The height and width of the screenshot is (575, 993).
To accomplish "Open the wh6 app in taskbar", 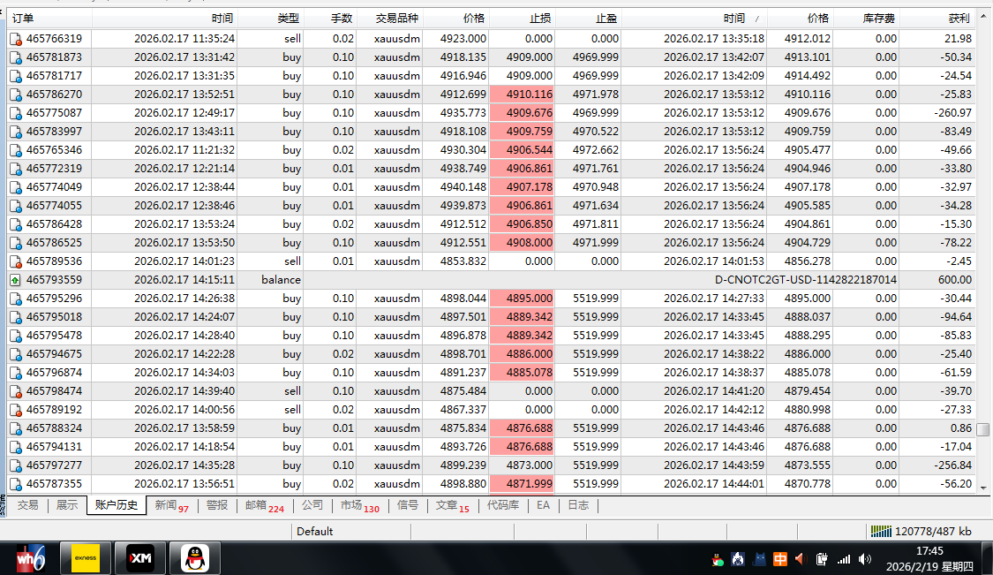I will tap(30, 558).
